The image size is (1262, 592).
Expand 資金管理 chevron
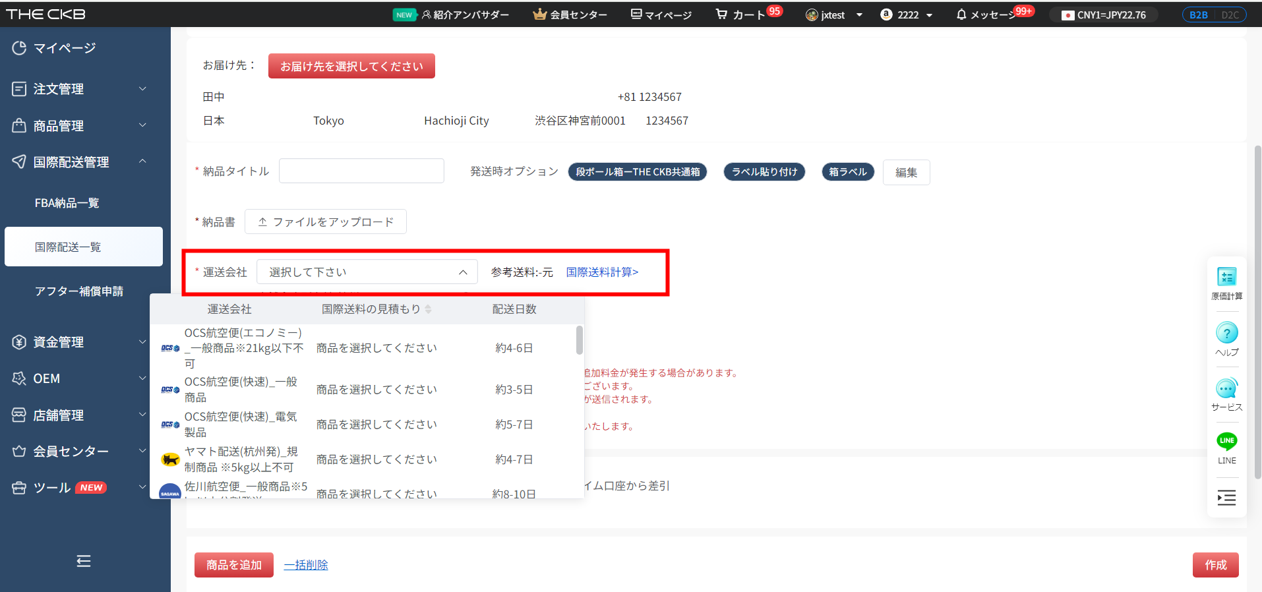142,342
